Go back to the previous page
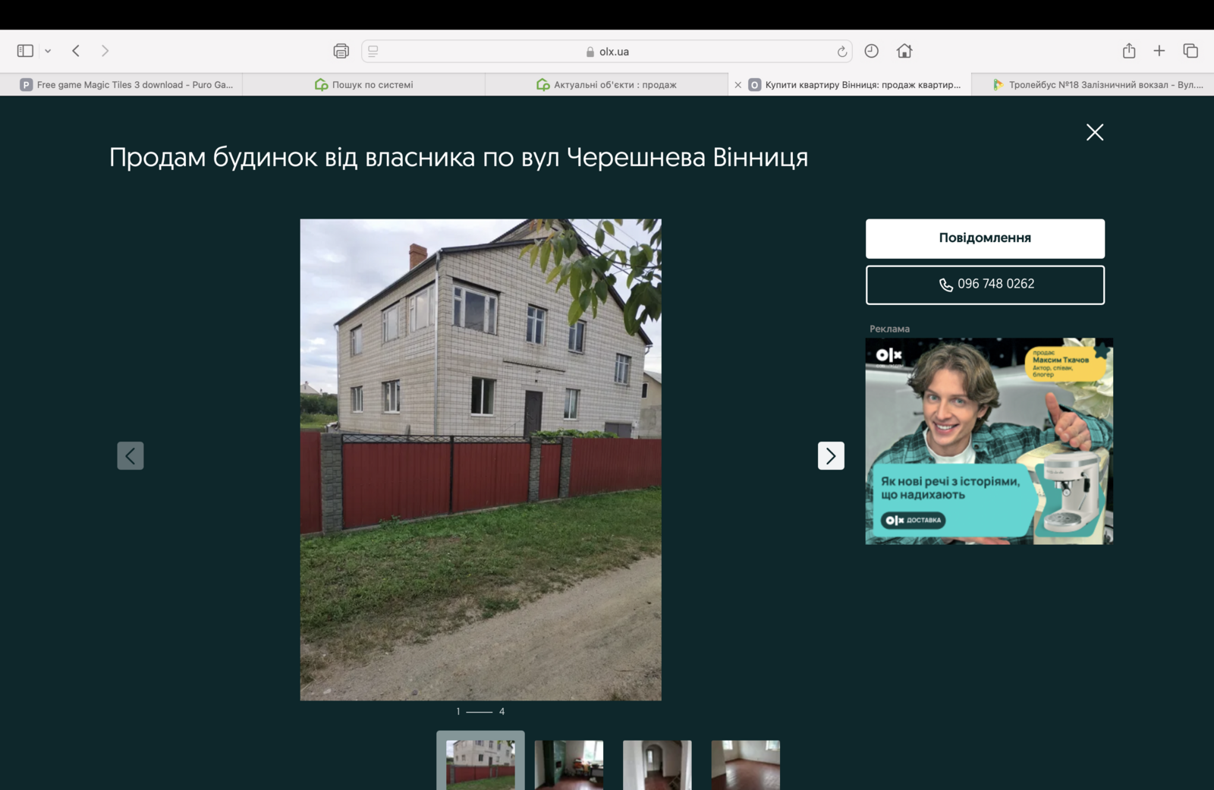Screen dimensions: 1214x790 [x=76, y=51]
